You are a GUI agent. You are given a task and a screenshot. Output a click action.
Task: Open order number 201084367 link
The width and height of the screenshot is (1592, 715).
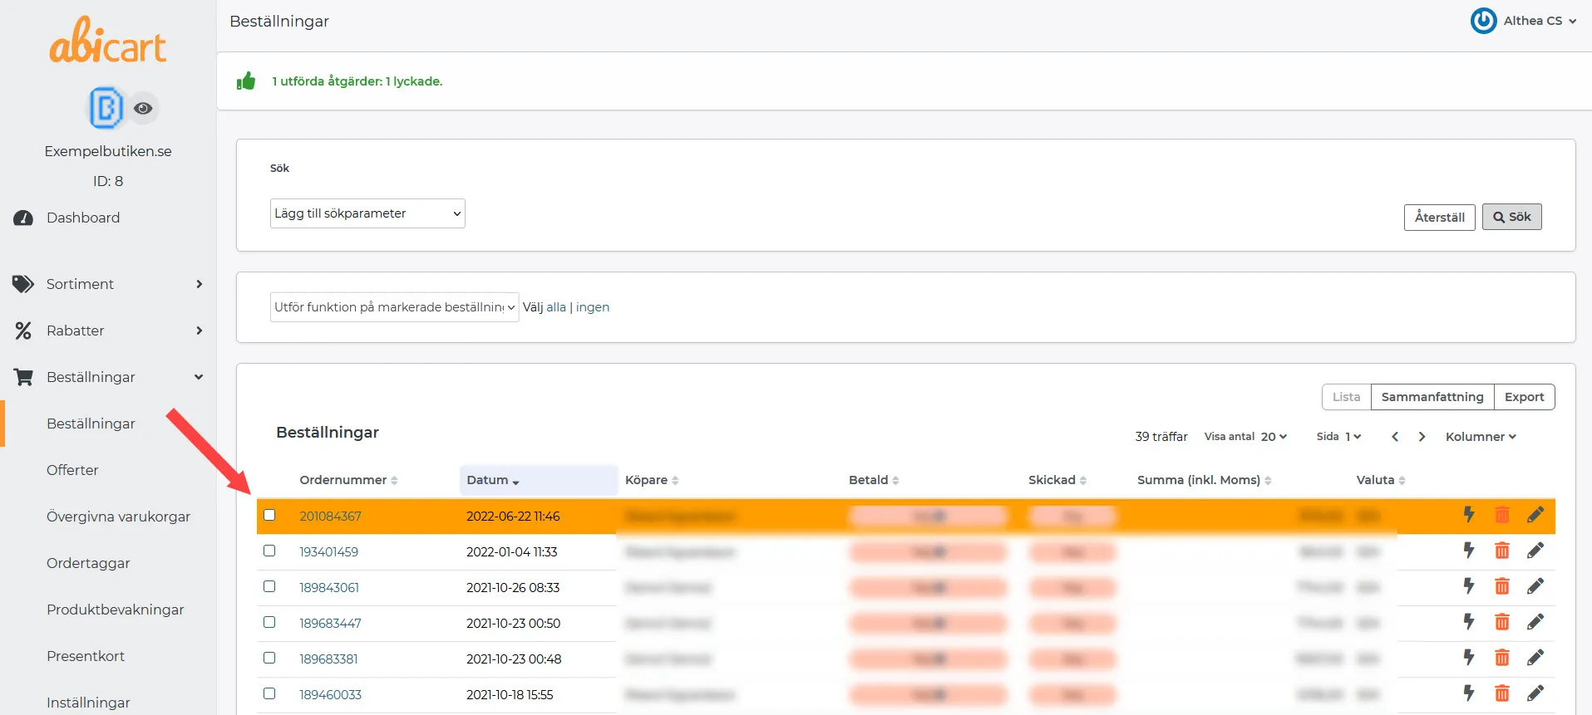330,516
